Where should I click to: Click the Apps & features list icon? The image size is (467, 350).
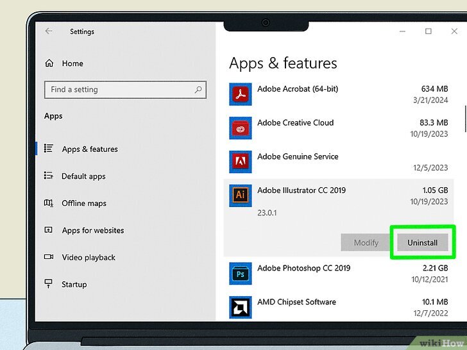(x=49, y=148)
